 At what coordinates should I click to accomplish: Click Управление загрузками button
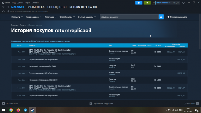(x=101, y=104)
